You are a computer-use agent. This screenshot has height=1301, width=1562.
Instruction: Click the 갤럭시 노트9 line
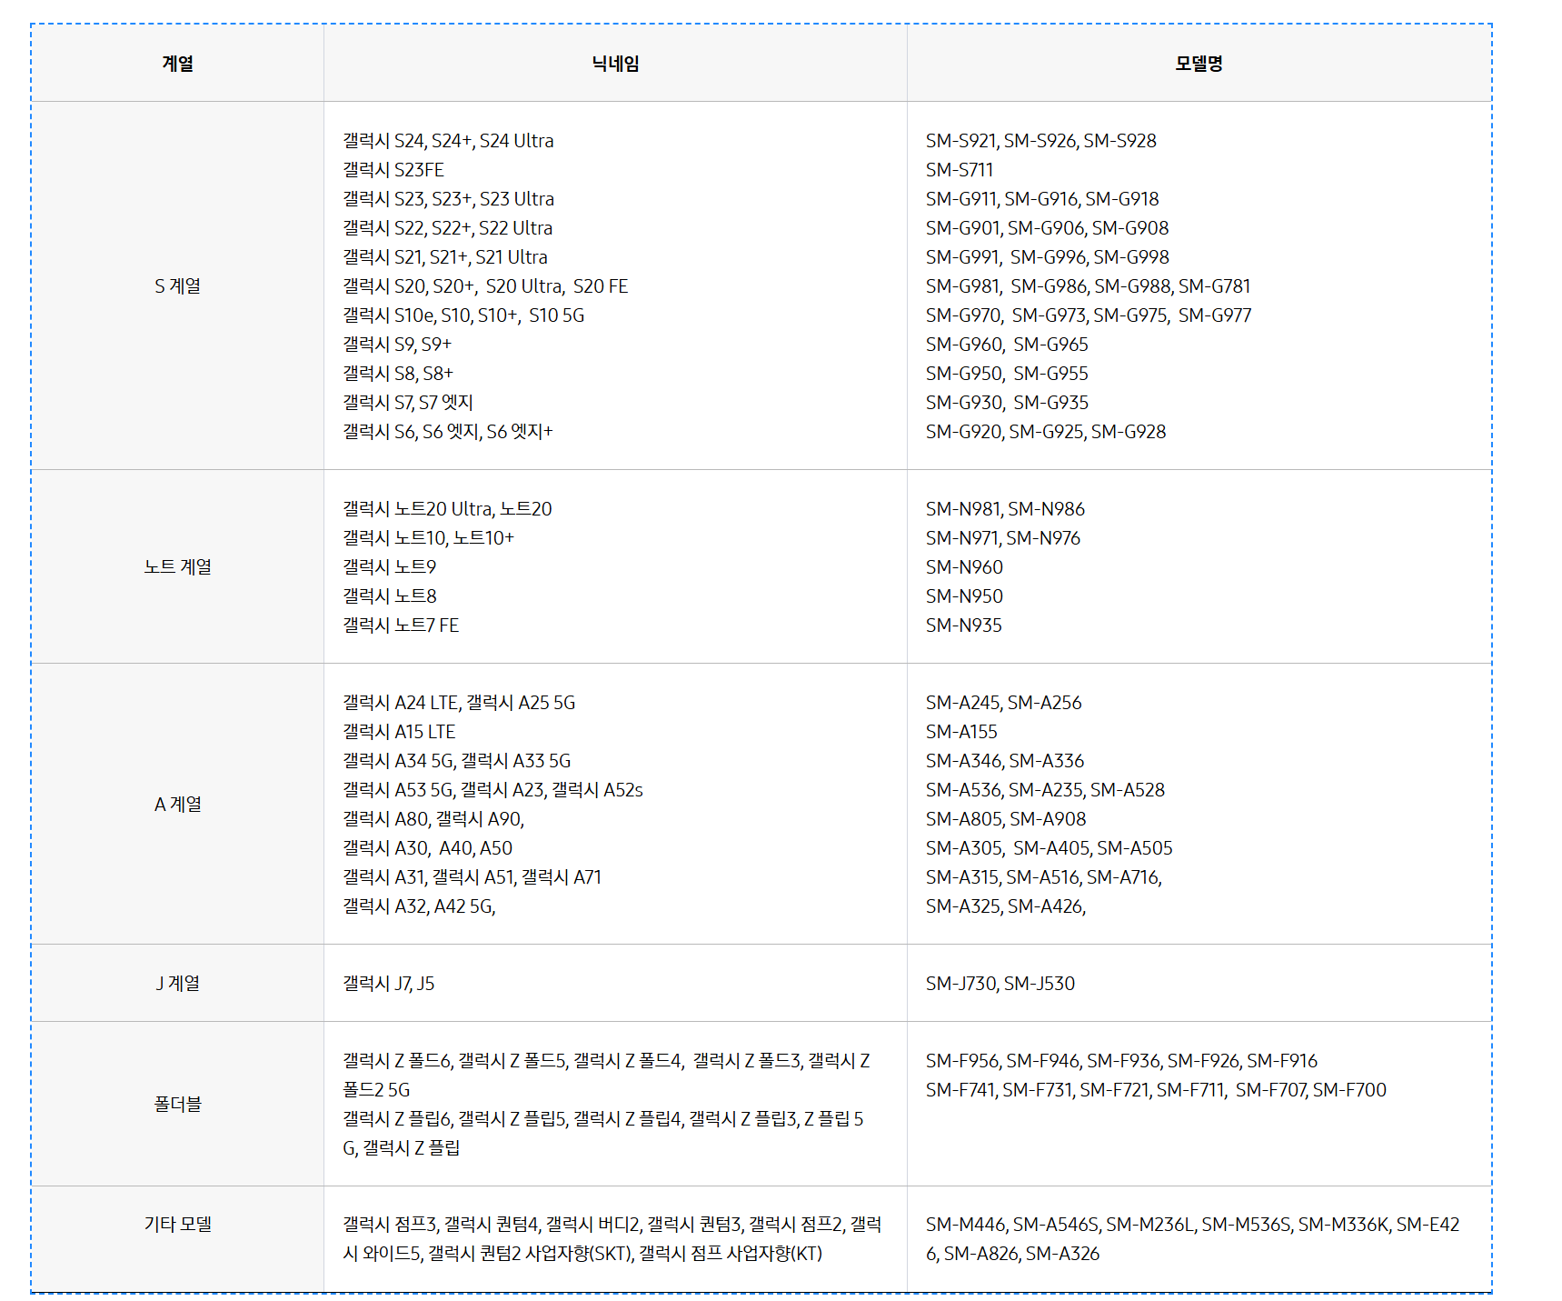pos(389,567)
